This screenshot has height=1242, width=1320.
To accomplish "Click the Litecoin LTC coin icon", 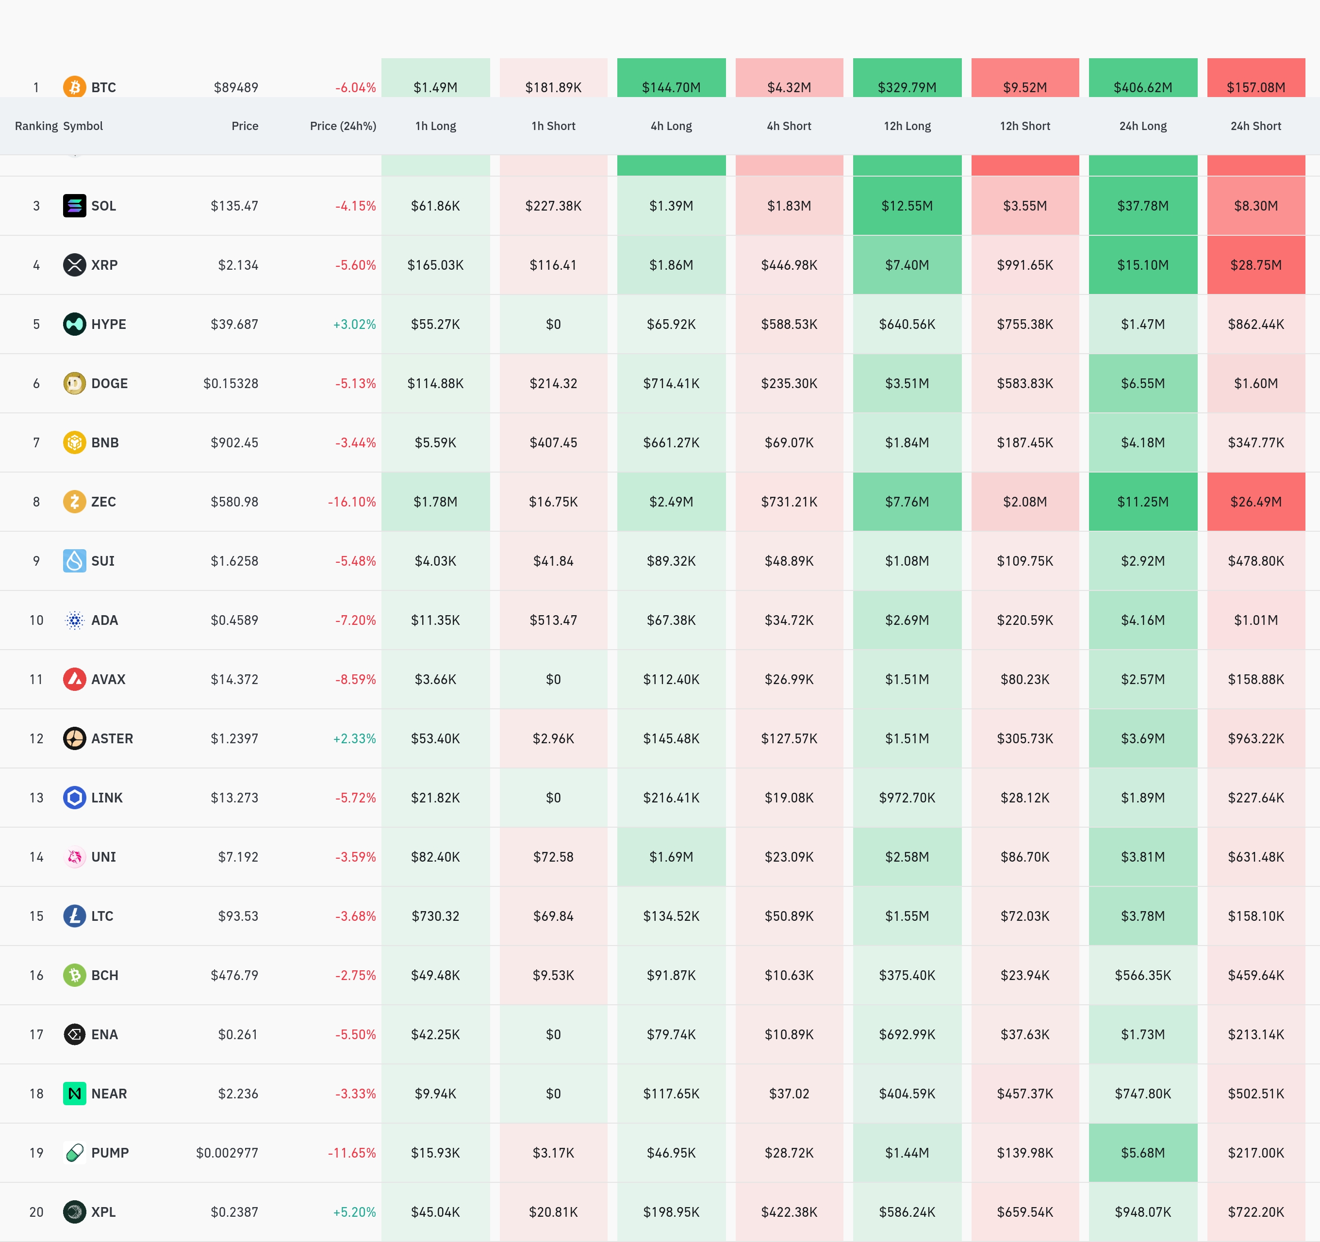I will pyautogui.click(x=74, y=916).
